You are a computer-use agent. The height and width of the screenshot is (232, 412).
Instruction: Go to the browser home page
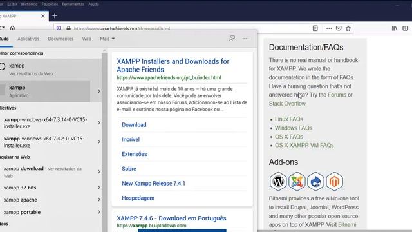[12, 28]
